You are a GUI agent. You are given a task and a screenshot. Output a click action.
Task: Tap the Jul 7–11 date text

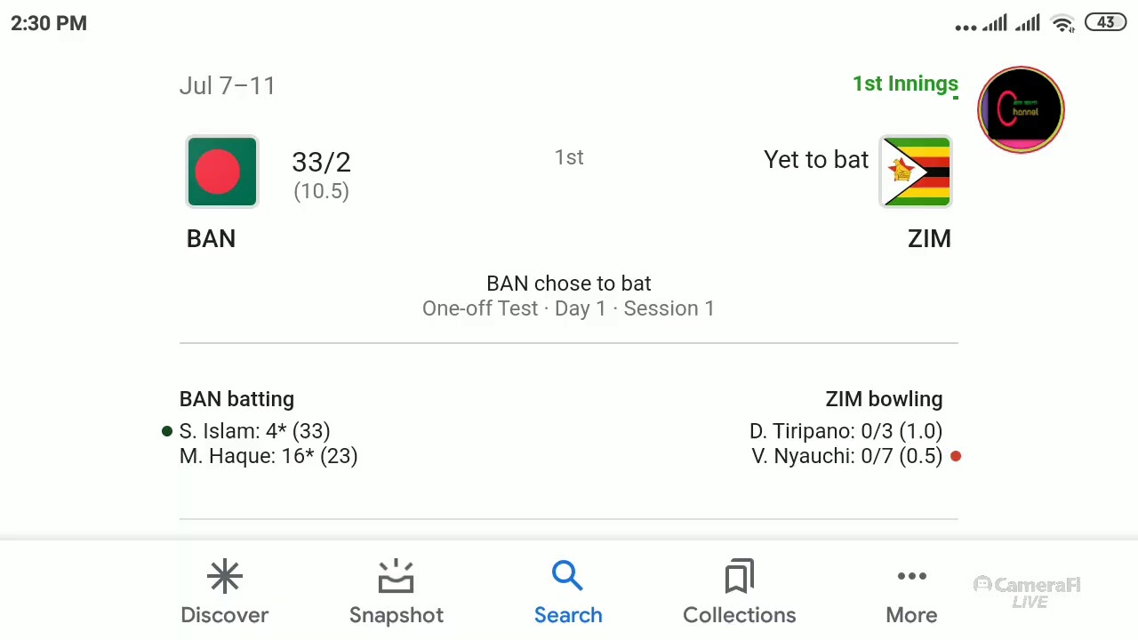[228, 85]
